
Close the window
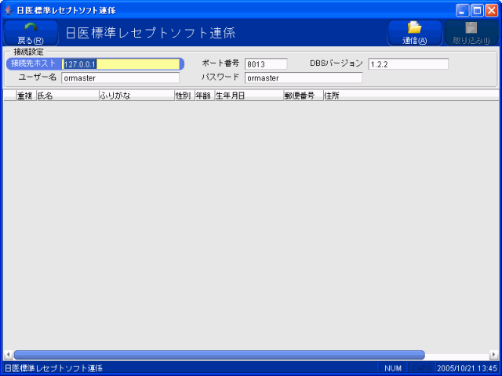point(492,10)
